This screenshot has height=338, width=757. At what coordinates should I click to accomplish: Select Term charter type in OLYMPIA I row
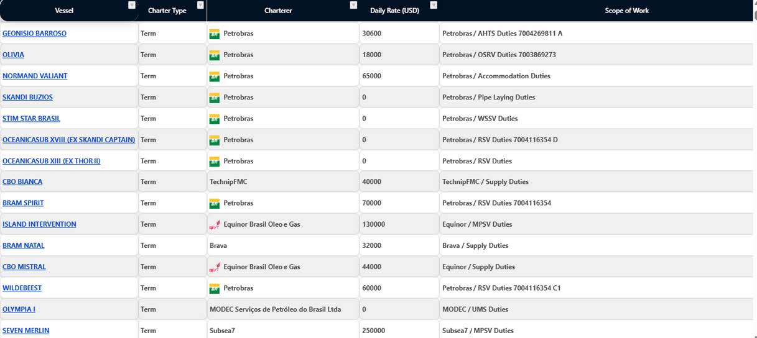pos(172,309)
